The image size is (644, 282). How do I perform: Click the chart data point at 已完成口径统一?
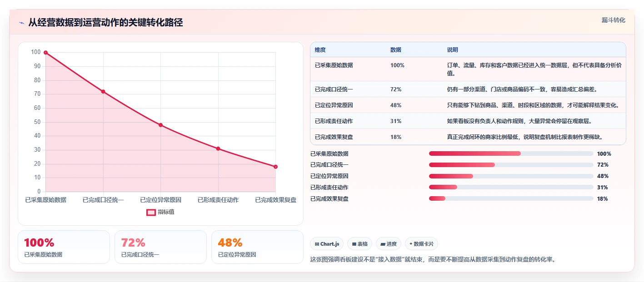103,92
